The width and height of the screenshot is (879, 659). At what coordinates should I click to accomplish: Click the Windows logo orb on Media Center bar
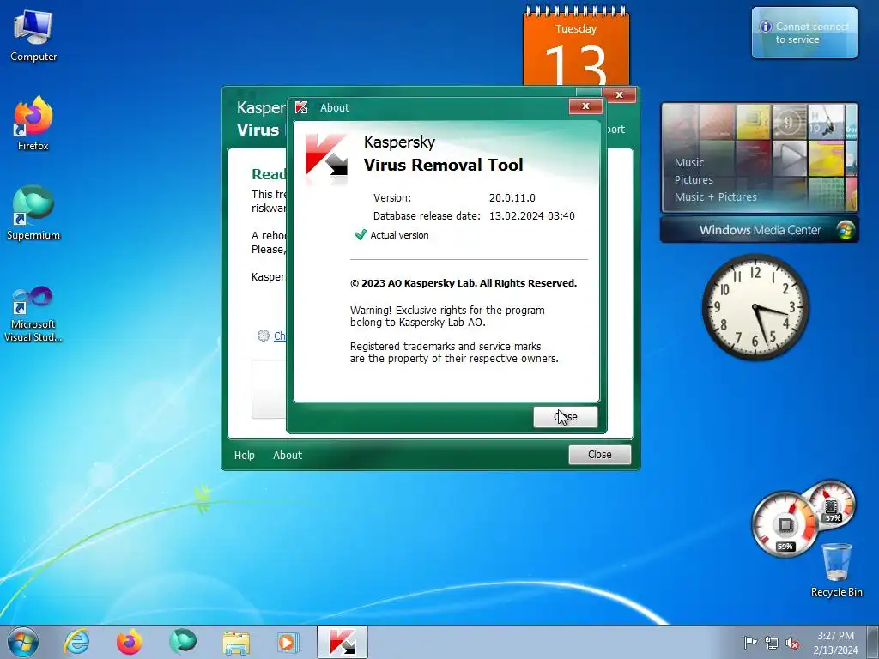845,230
